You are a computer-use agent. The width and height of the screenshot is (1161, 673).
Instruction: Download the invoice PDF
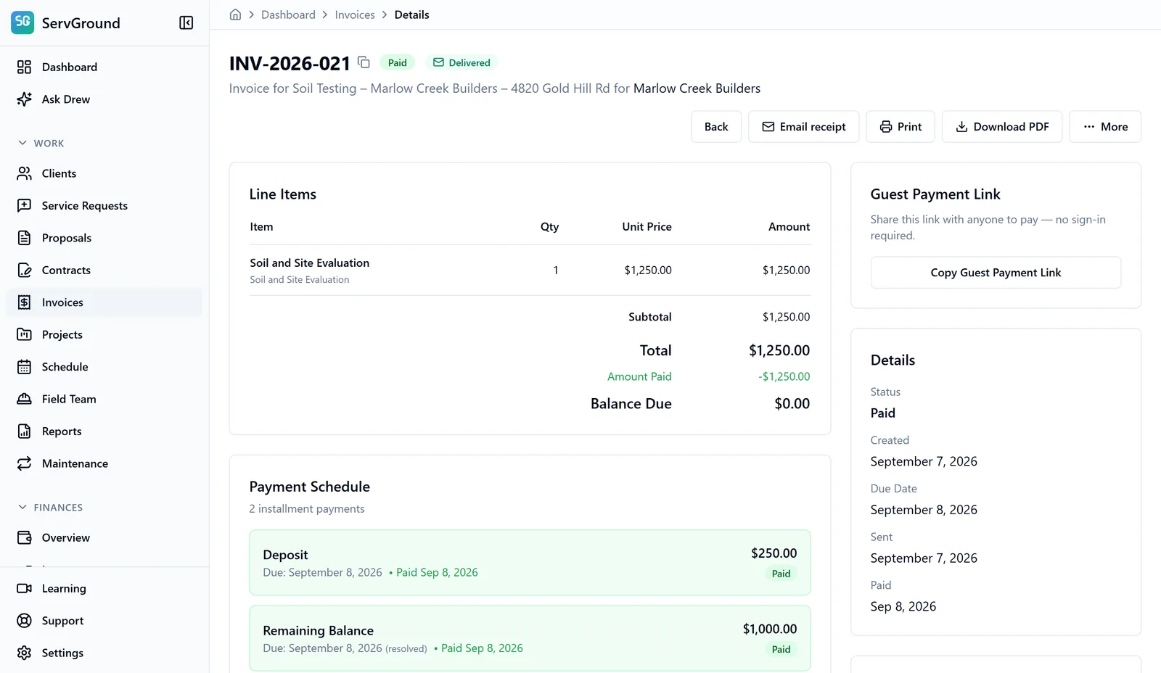coord(1001,126)
